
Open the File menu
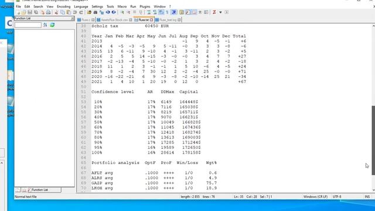point(18,6)
